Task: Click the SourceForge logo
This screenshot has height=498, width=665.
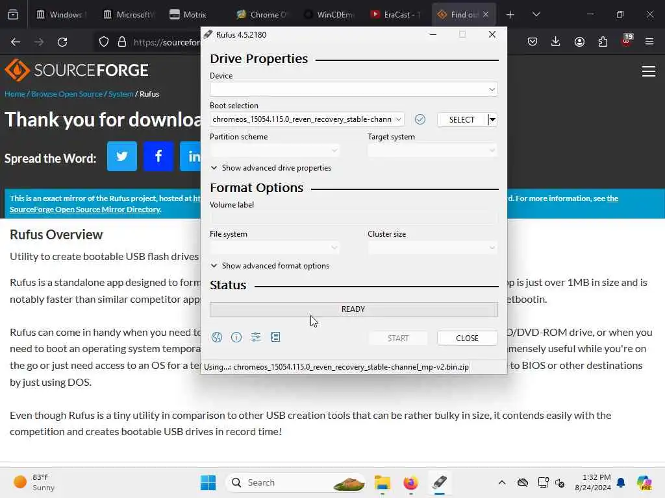Action: coord(77,70)
